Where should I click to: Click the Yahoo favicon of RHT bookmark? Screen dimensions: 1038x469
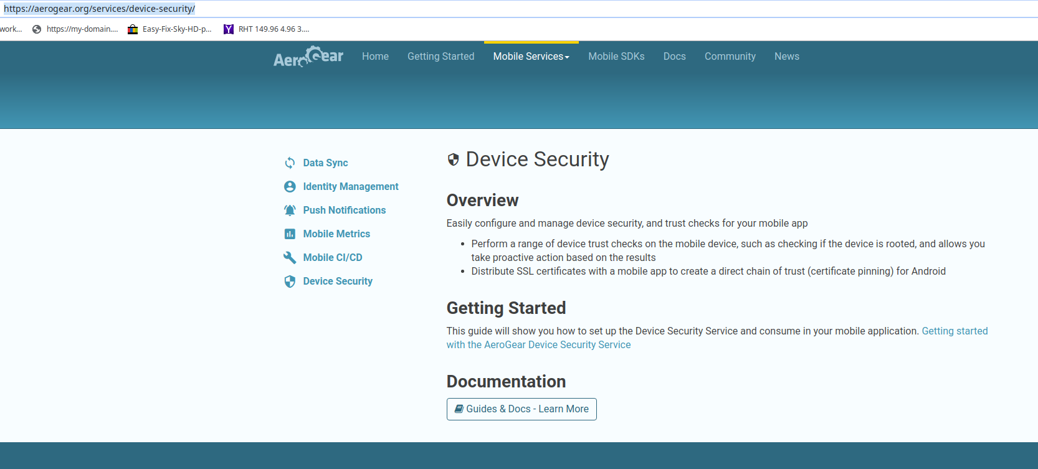tap(229, 29)
